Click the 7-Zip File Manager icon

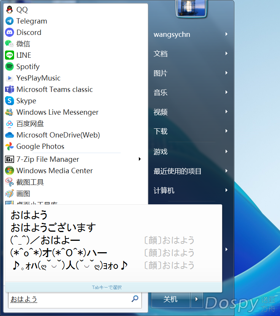[x=10, y=160]
